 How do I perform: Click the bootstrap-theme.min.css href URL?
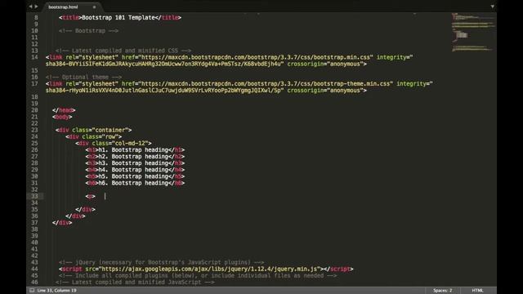coord(266,83)
